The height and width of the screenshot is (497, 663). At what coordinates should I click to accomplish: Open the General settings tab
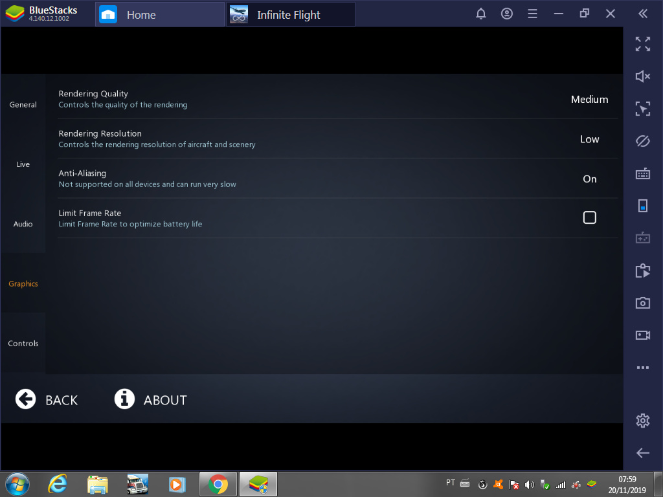[x=23, y=104]
